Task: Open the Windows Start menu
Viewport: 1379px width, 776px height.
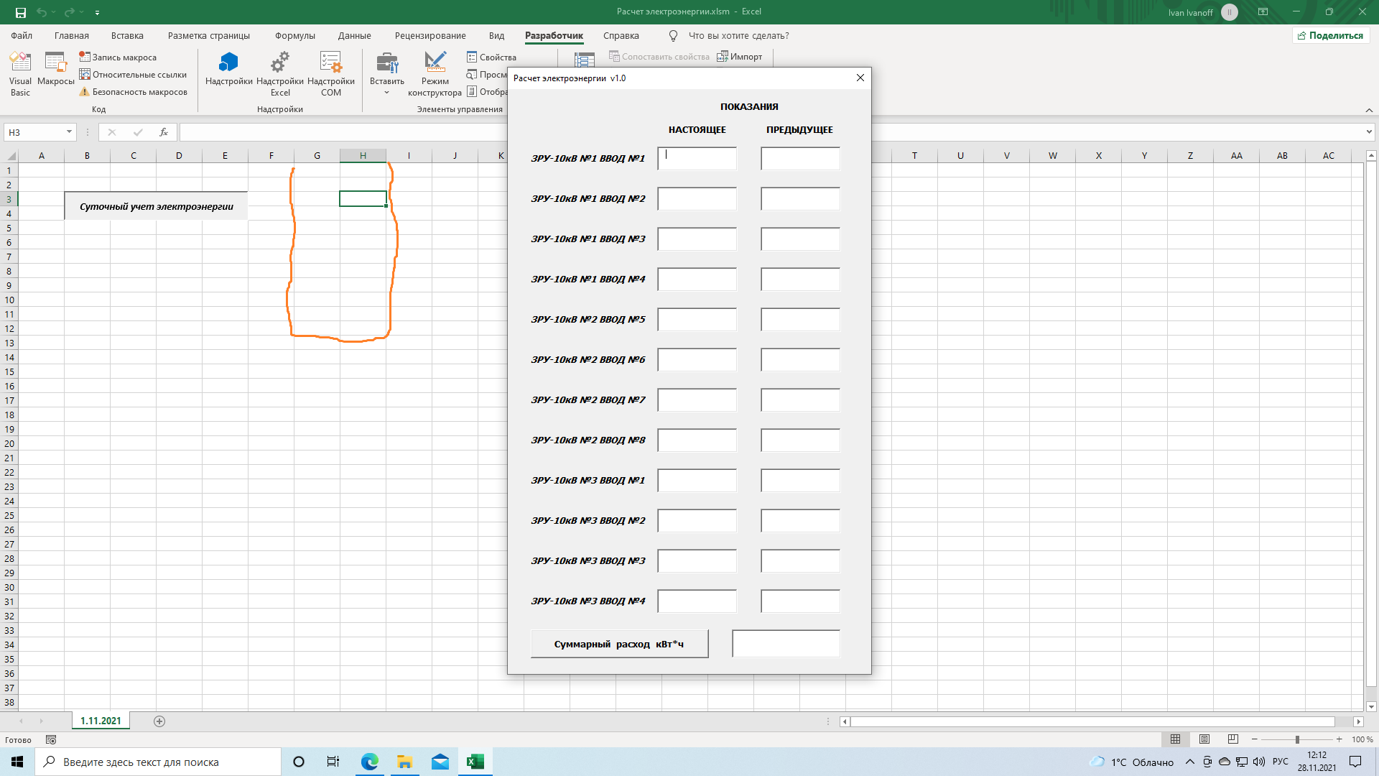Action: [17, 762]
